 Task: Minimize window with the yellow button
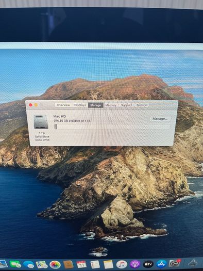(x=36, y=105)
